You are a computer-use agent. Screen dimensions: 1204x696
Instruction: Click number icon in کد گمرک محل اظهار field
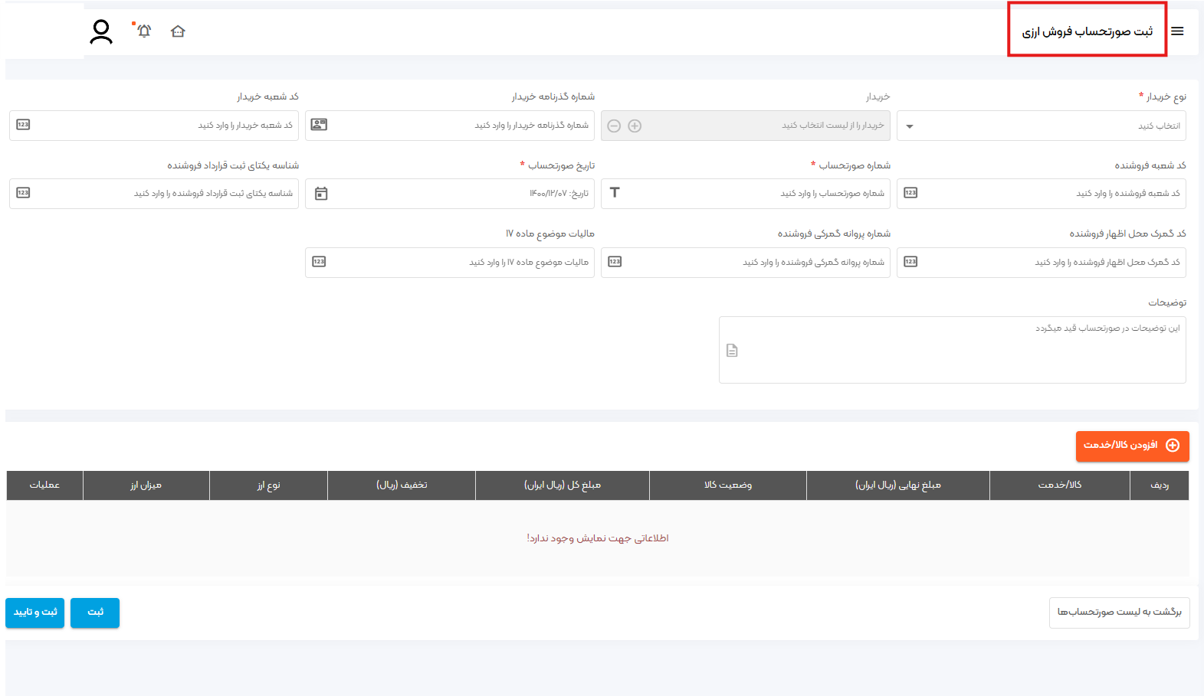[910, 262]
